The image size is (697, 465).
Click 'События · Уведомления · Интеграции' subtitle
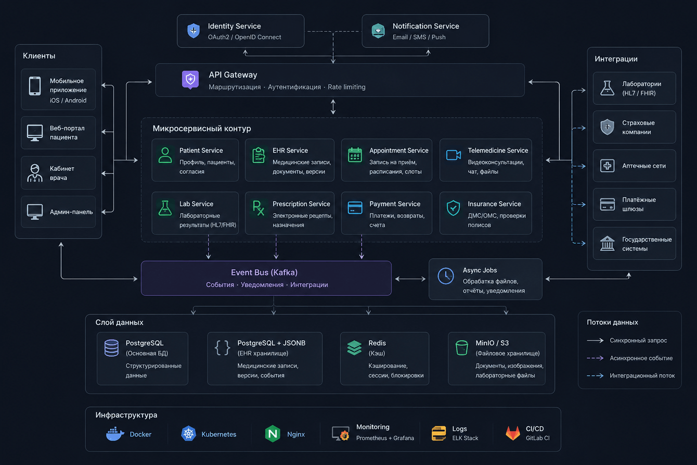click(x=267, y=285)
